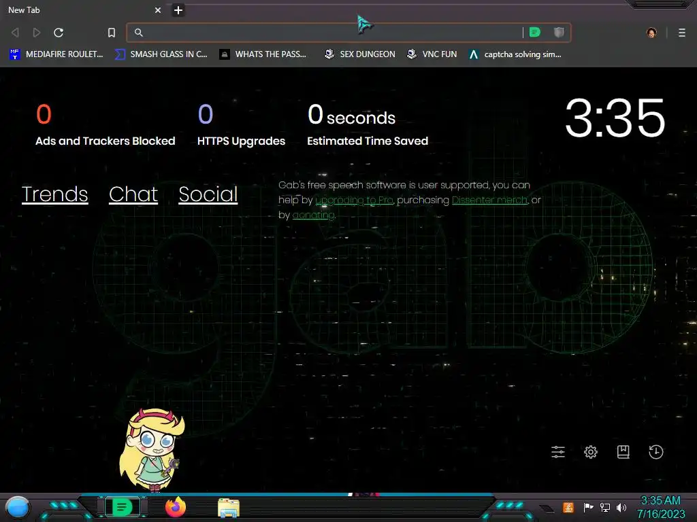Click the Ads and Trackers Blocked stat

pos(106,124)
